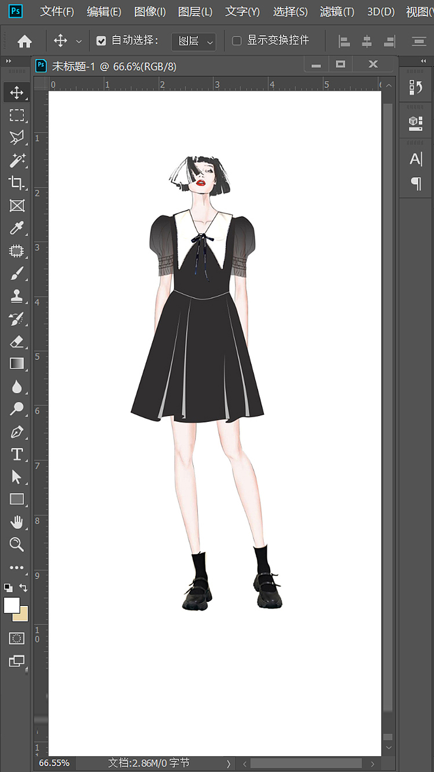Image resolution: width=434 pixels, height=772 pixels.
Task: Open the 文件(F) menu
Action: 57,12
